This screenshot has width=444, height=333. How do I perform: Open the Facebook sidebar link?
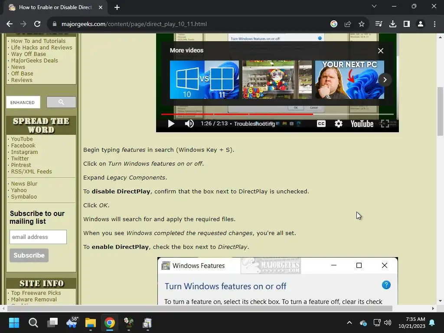(23, 146)
